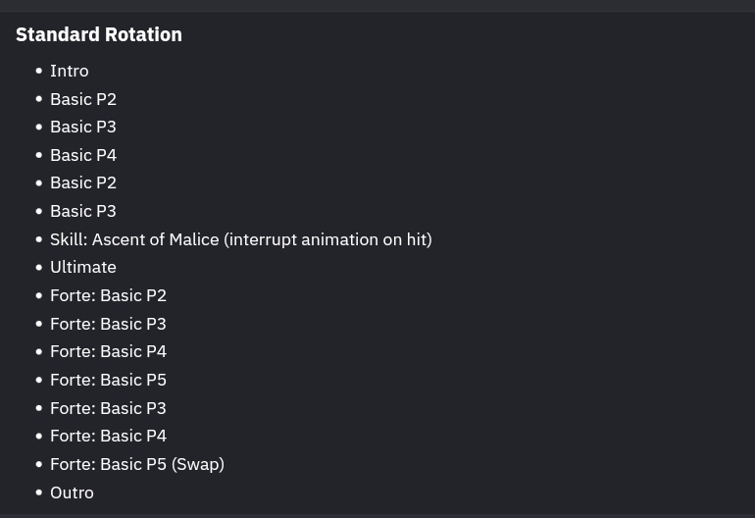Select Forte: Basic P5 without Swap
The height and width of the screenshot is (518, 755).
108,380
